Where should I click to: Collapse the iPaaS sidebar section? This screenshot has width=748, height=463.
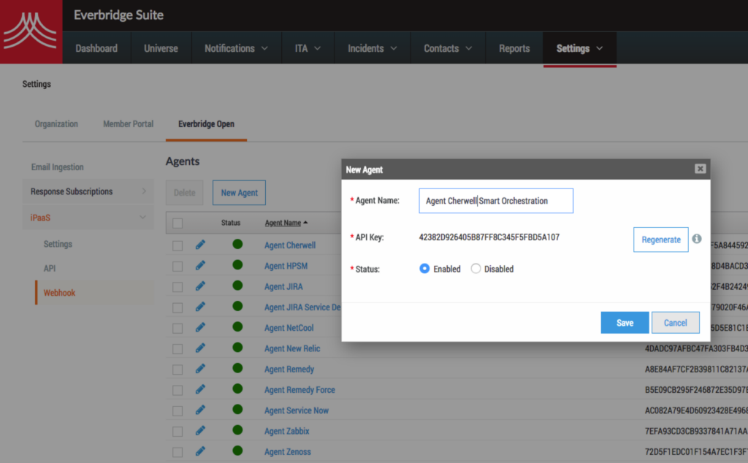[88, 218]
